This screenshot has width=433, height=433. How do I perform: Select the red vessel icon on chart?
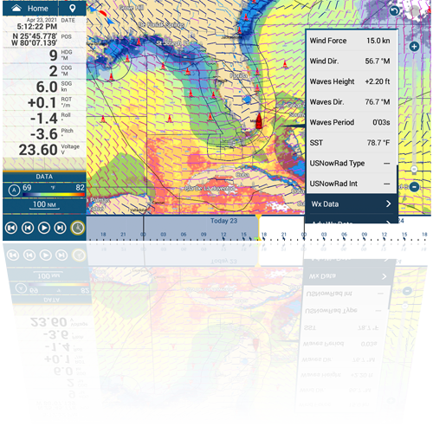[x=259, y=120]
